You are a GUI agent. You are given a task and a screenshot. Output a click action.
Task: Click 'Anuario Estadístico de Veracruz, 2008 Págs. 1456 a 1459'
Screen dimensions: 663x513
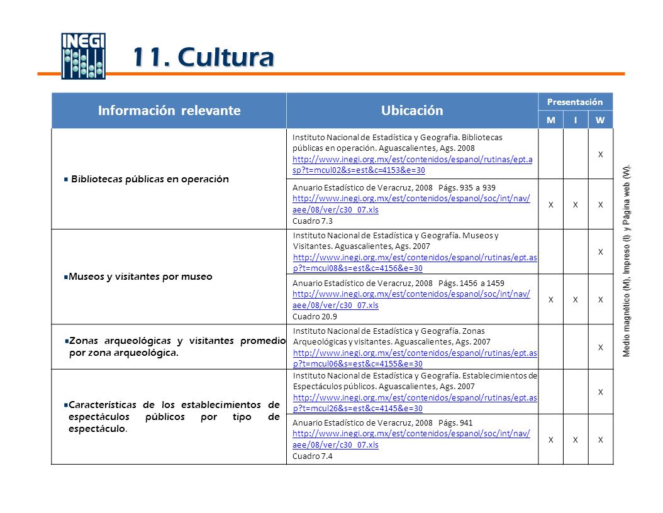pyautogui.click(x=398, y=283)
